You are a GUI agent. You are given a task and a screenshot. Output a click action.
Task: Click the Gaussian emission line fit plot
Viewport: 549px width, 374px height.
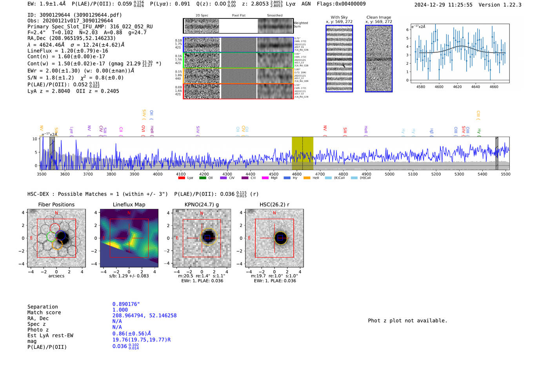[x=460, y=53]
